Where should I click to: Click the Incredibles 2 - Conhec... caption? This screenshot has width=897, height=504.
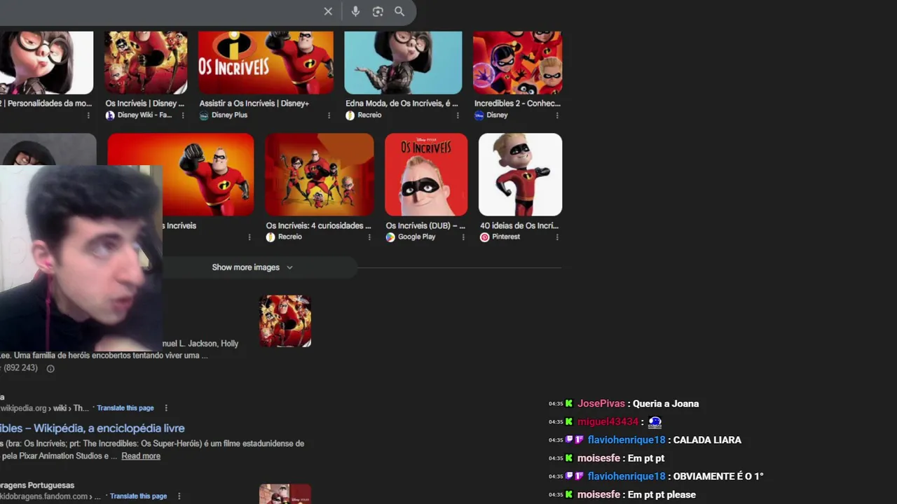(x=517, y=104)
